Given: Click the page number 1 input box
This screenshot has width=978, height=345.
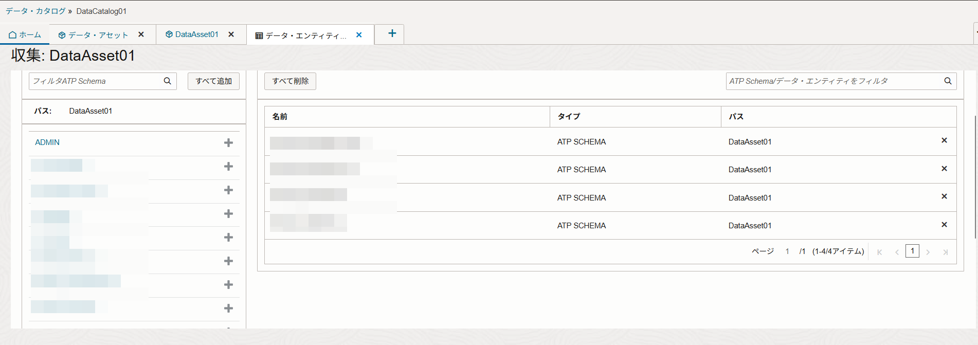Looking at the screenshot, I should [912, 251].
